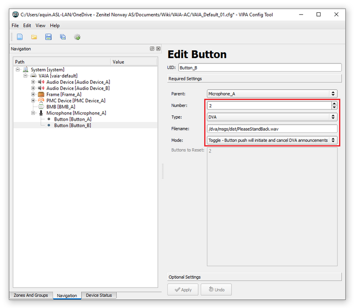Switch to Zones And Groups tab
Screen dimensions: 355x308
tap(31, 295)
